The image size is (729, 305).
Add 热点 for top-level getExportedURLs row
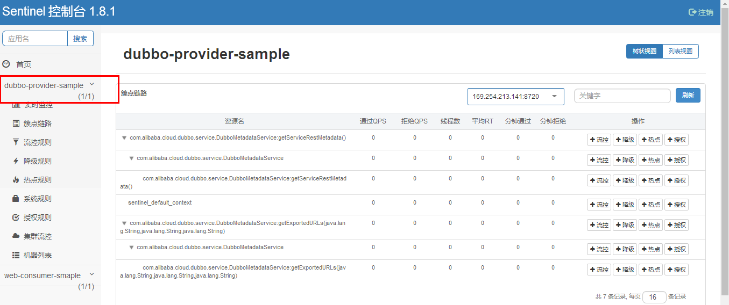click(x=650, y=225)
